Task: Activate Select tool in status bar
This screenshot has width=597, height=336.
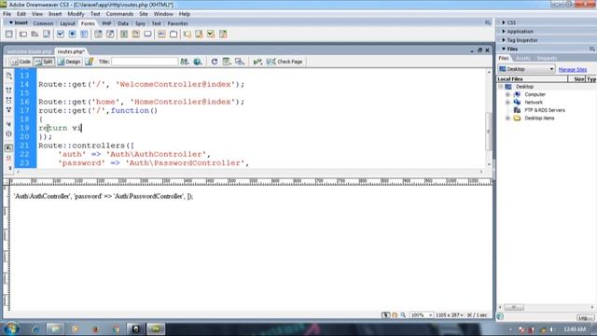Action: [x=385, y=315]
